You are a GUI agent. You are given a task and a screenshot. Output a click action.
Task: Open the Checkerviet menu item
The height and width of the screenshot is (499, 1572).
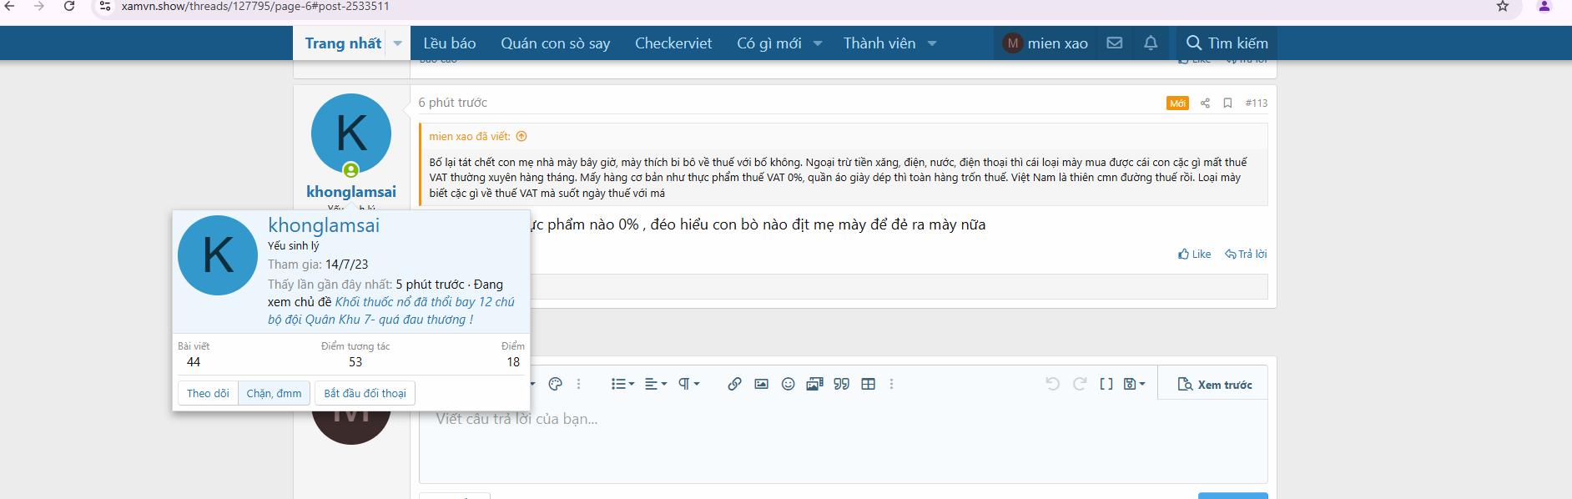coord(673,43)
